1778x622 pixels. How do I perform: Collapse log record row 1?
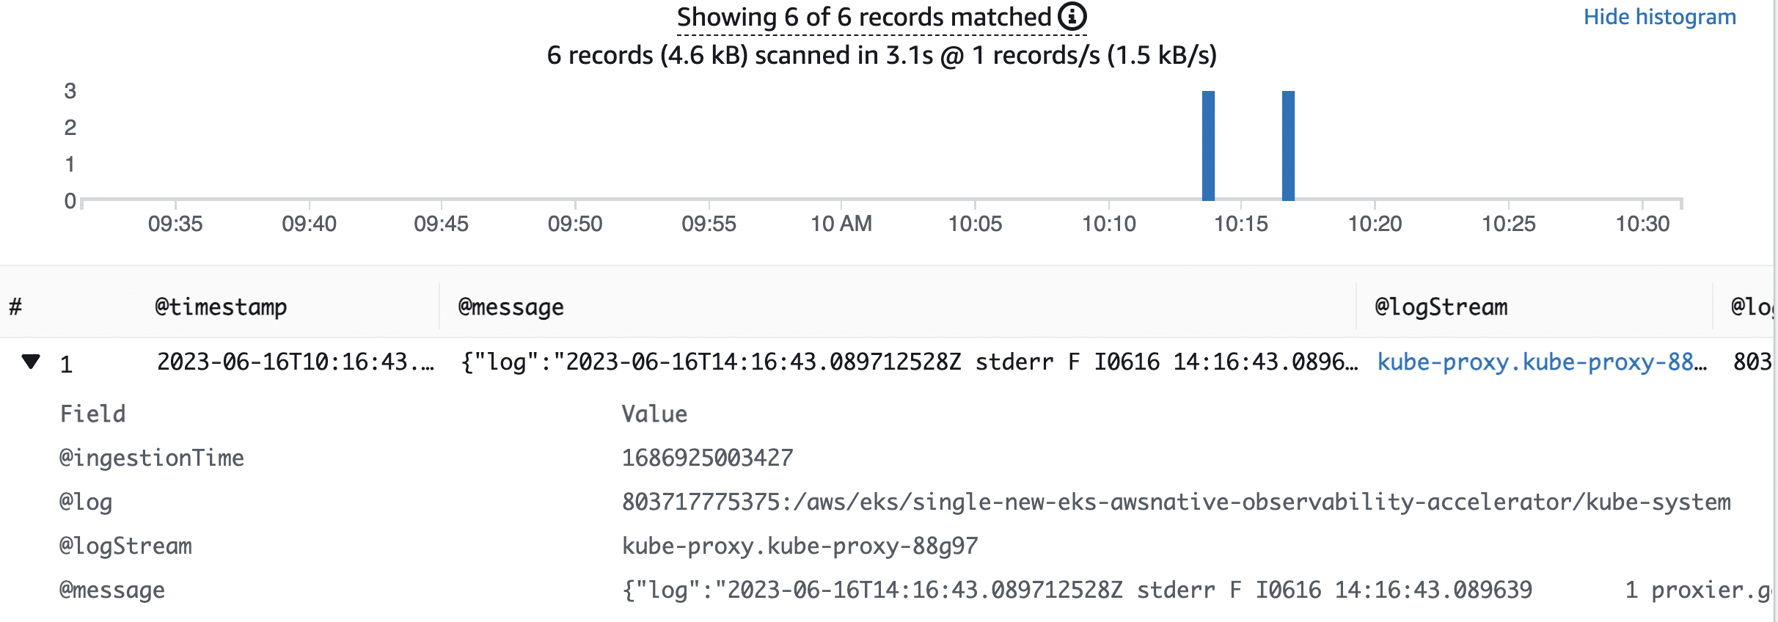click(x=31, y=362)
